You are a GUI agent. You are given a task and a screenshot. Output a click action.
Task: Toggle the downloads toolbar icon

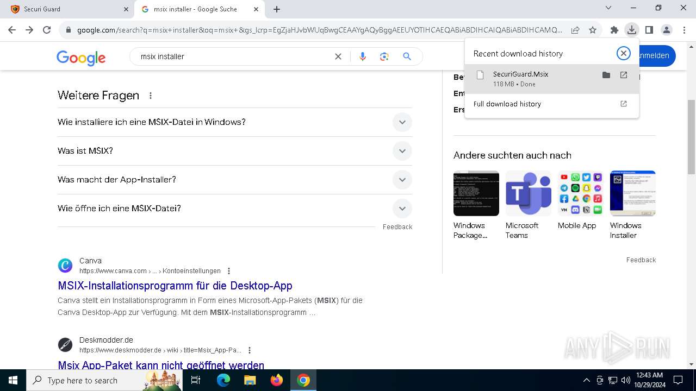coord(631,30)
